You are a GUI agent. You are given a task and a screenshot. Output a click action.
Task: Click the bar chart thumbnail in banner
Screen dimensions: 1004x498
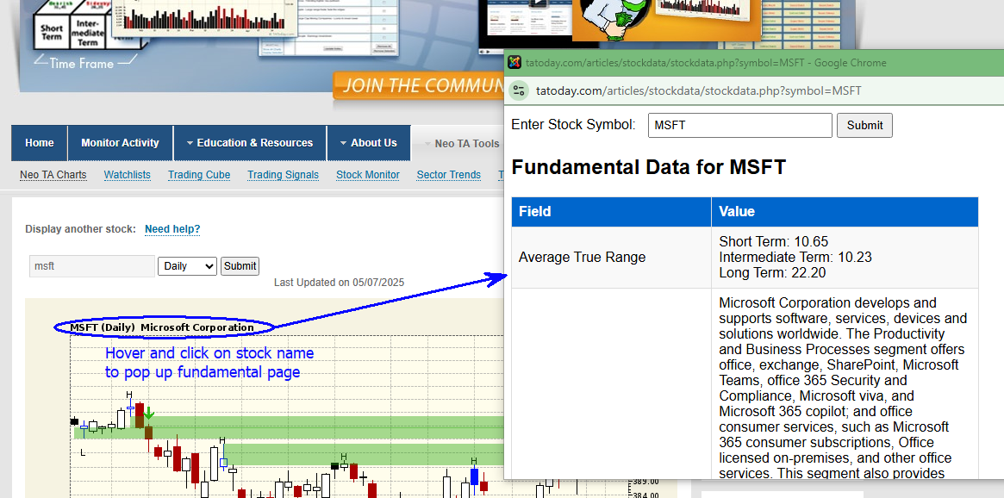(204, 18)
